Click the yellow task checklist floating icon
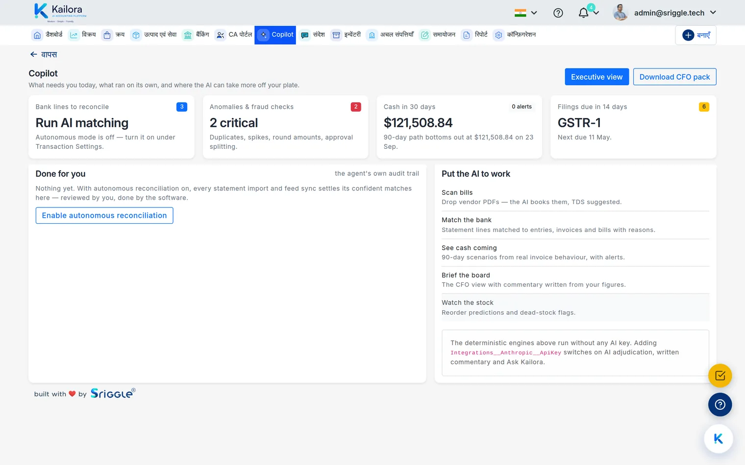This screenshot has width=745, height=465. (720, 376)
